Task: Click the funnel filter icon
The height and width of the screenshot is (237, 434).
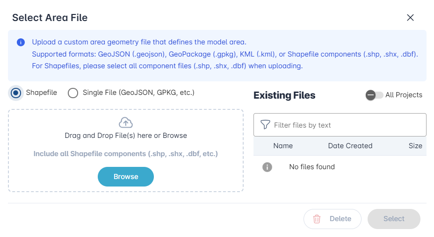Action: [265, 125]
